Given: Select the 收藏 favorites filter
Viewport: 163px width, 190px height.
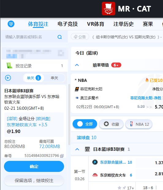Looking at the screenshot, I should tap(111, 124).
